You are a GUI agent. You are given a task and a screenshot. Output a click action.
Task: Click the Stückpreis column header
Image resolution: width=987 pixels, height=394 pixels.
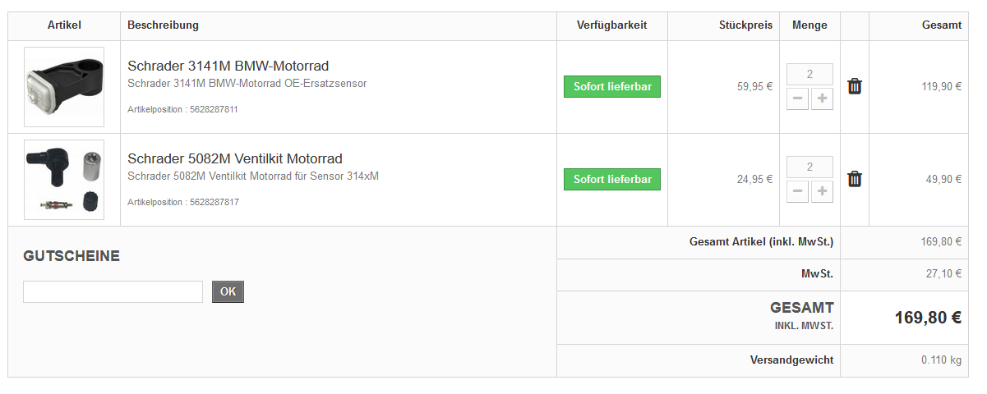pyautogui.click(x=745, y=25)
